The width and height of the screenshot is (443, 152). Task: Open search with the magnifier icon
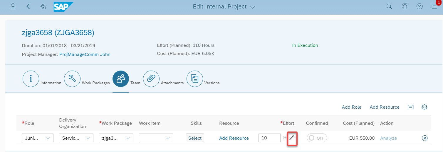click(x=389, y=6)
